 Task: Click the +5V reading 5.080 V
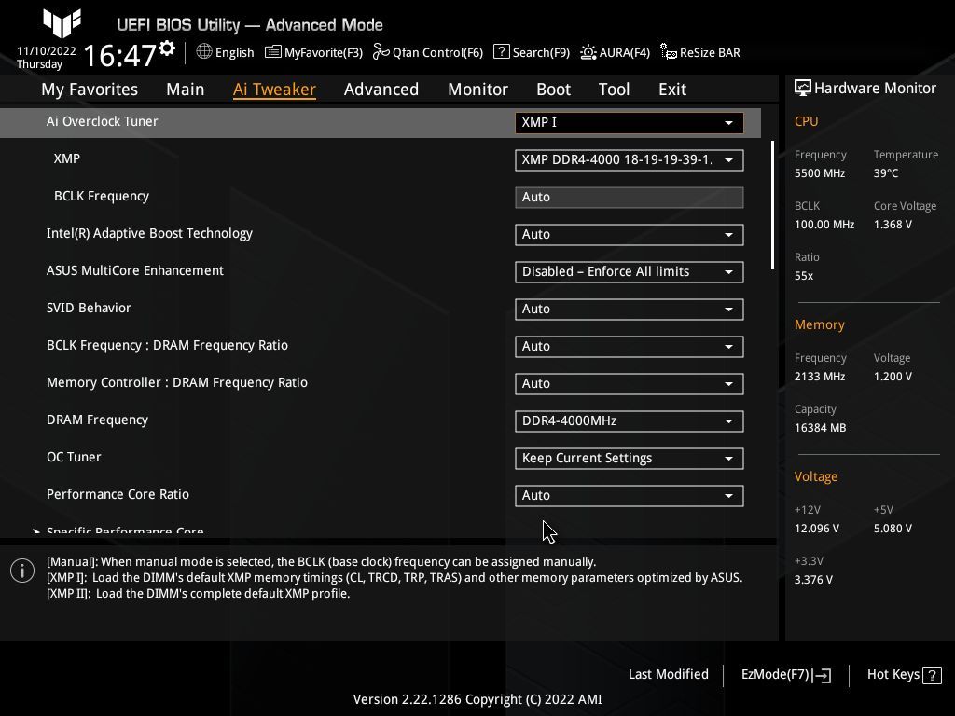tap(893, 529)
